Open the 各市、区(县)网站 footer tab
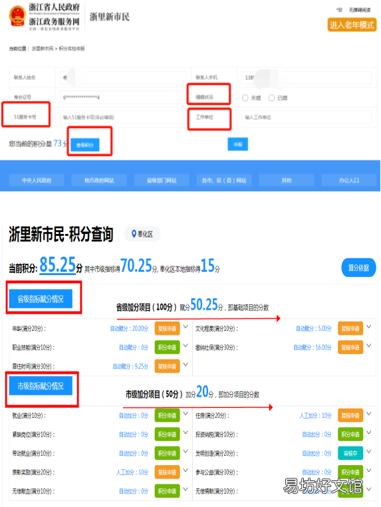This screenshot has width=381, height=507. (224, 181)
